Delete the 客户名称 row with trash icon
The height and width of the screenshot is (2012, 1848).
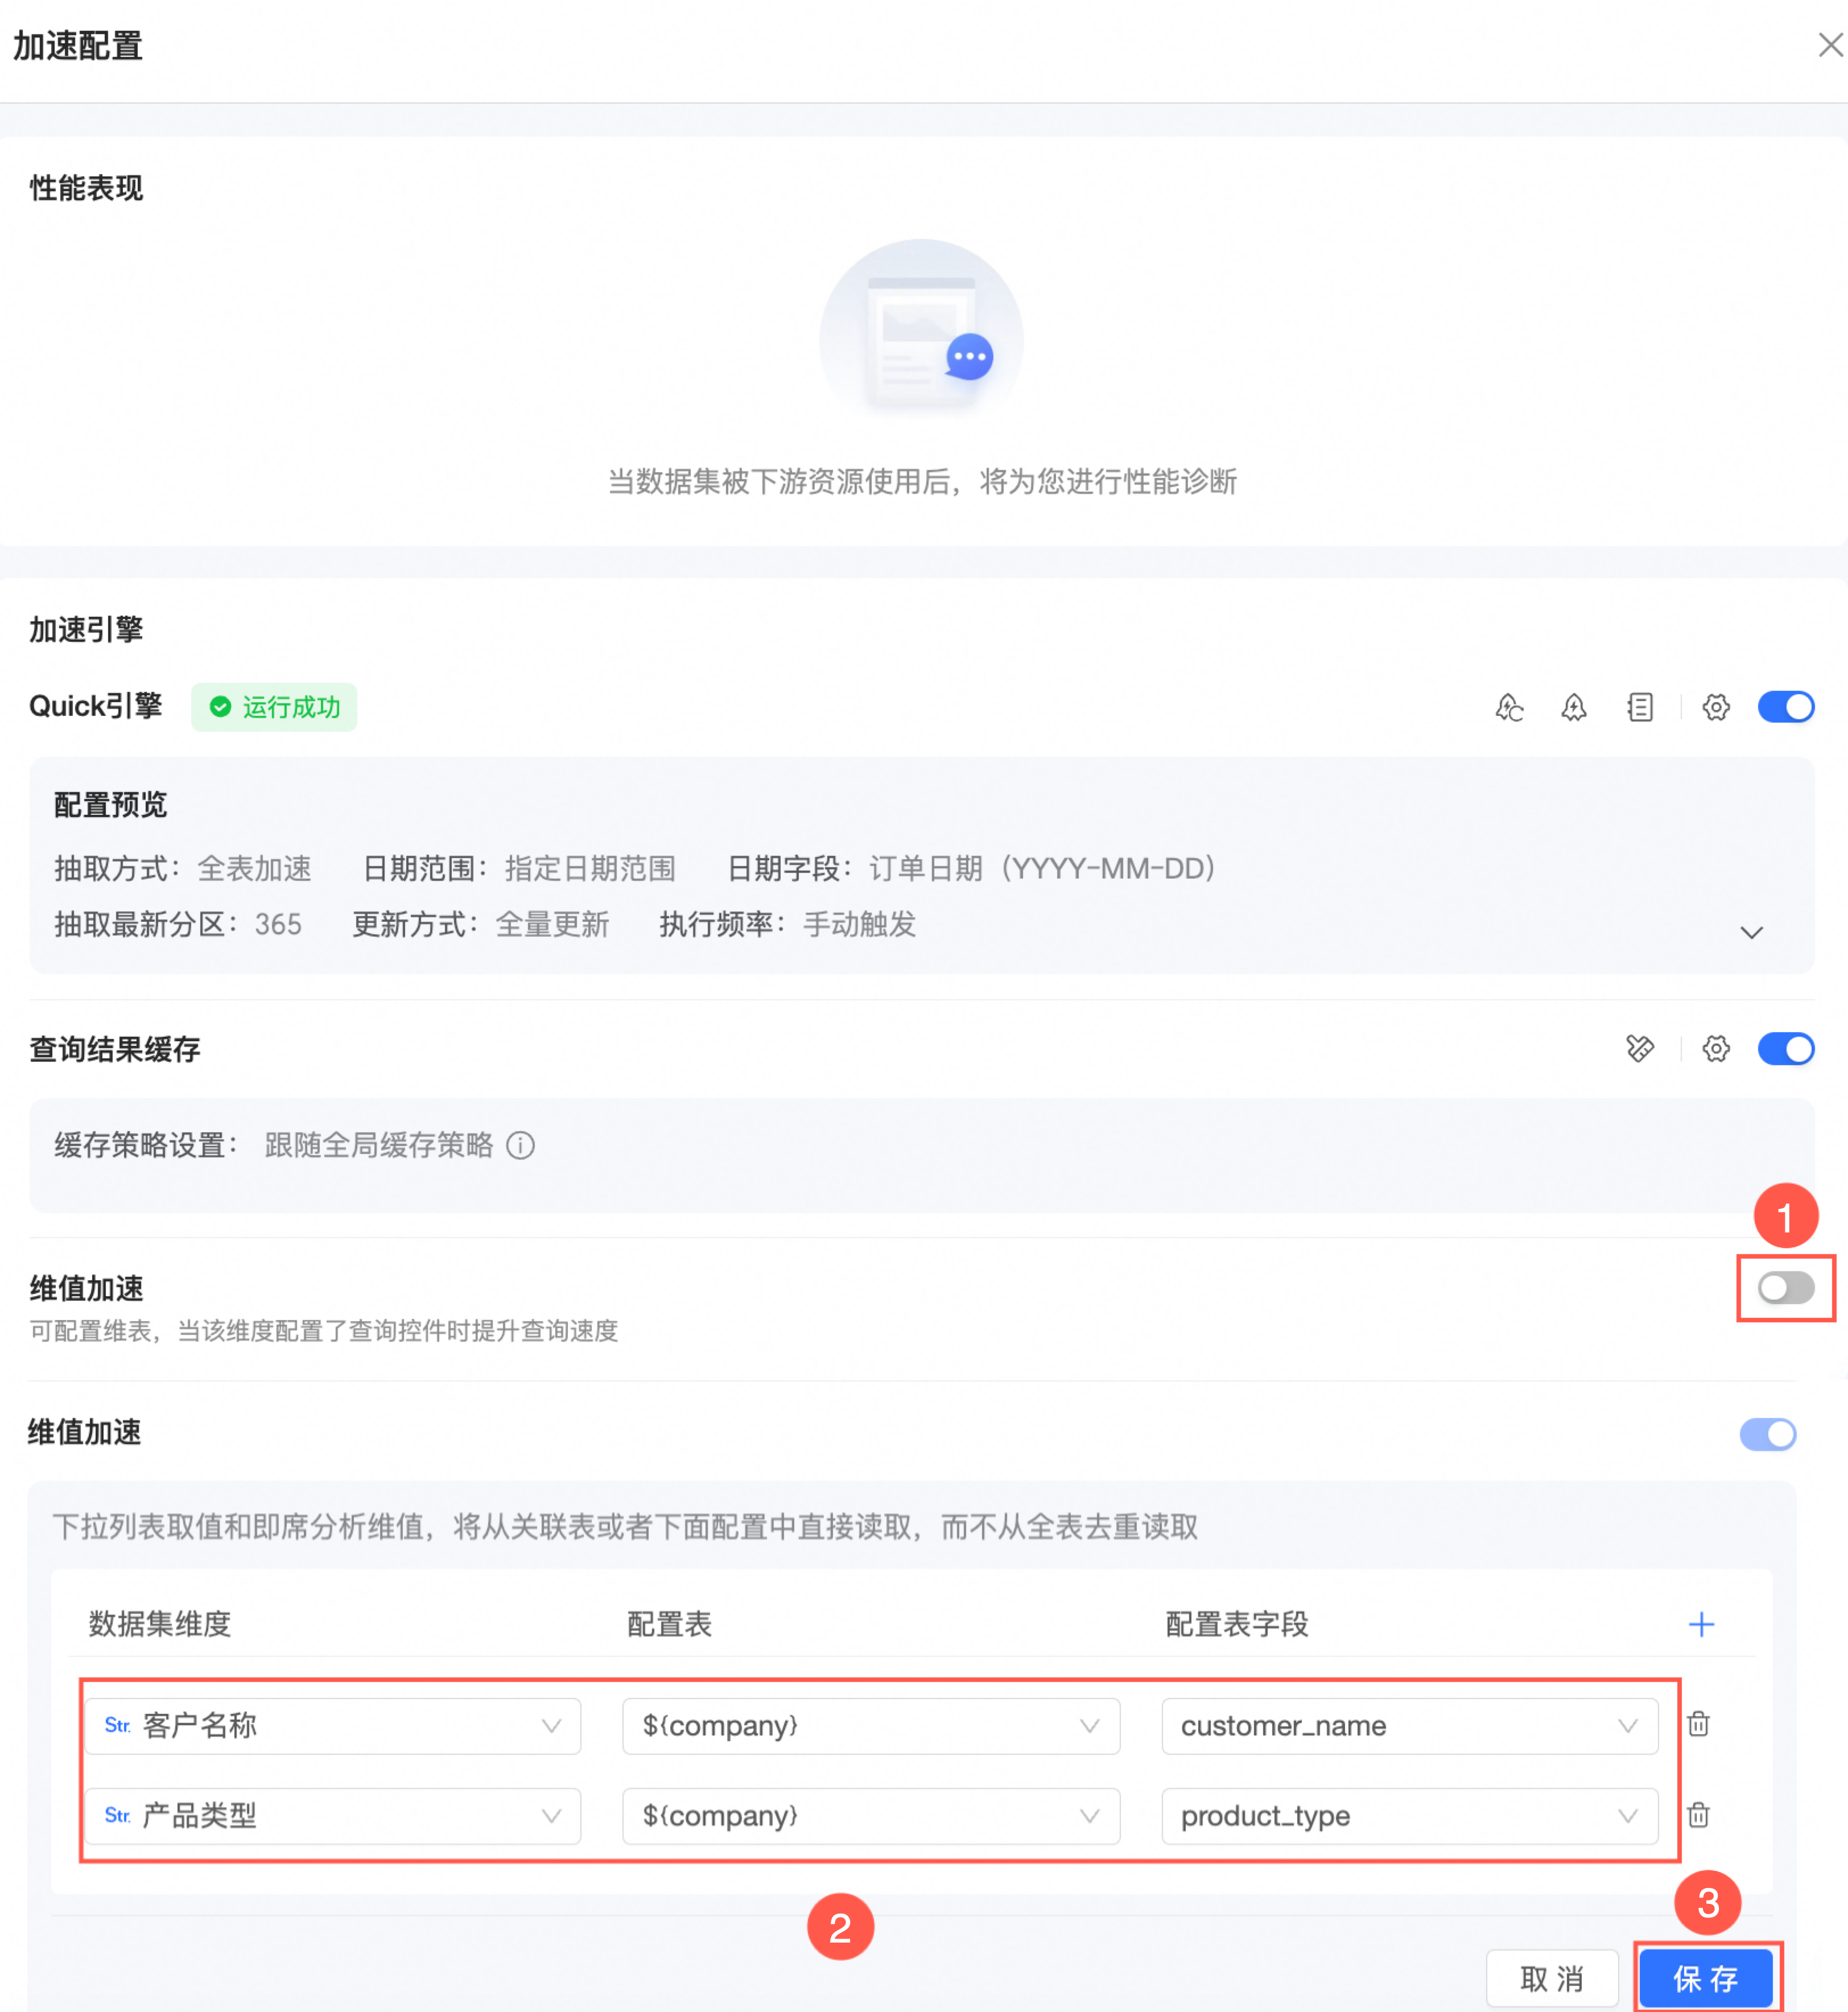tap(1698, 1724)
